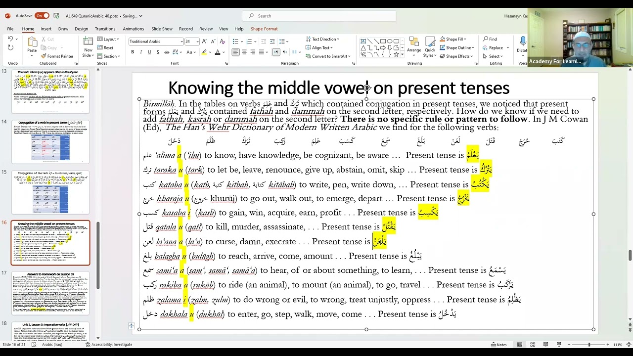Open the File menu
633x356 pixels.
coord(10,29)
